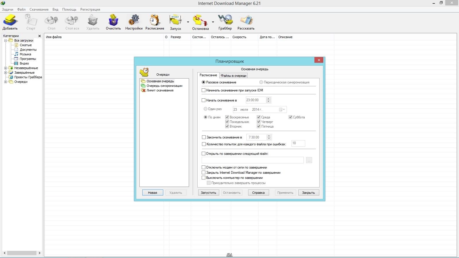459x258 pixels.
Task: Open the Задачи menu
Action: pos(7,9)
